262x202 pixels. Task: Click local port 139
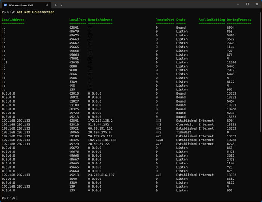click(72, 186)
